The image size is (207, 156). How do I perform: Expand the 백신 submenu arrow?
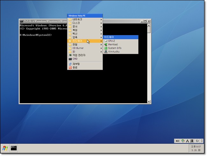(101, 34)
